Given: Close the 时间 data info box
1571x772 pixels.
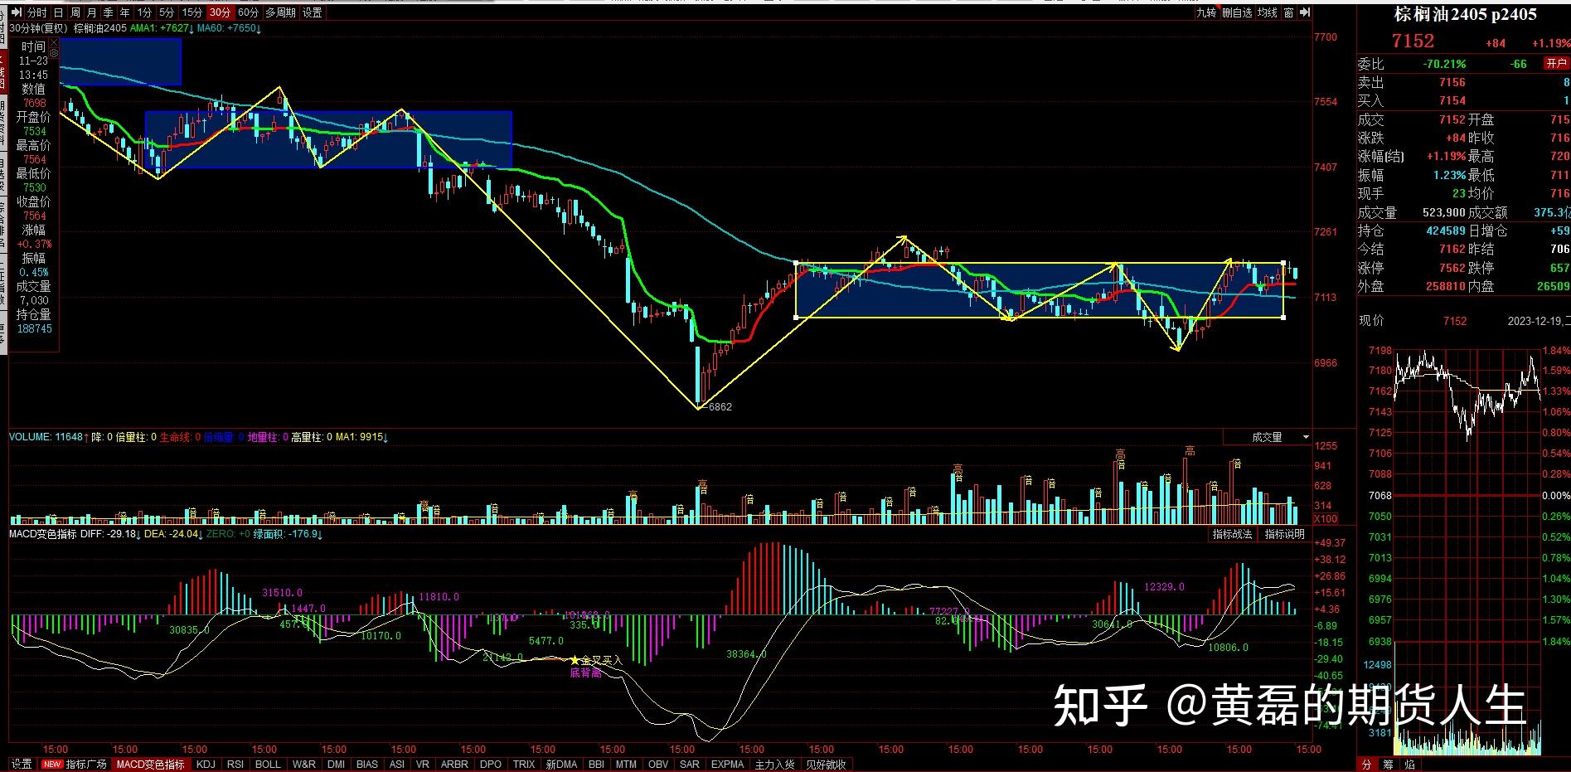Looking at the screenshot, I should pyautogui.click(x=54, y=42).
